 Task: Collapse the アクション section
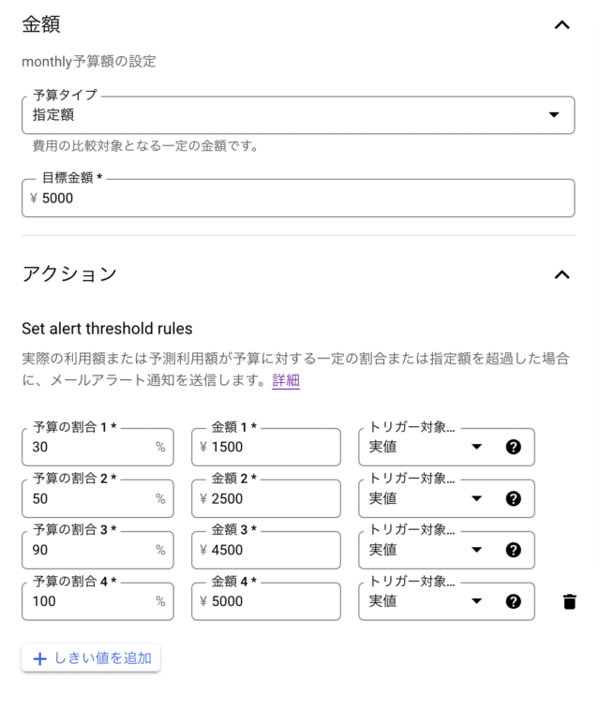(562, 274)
